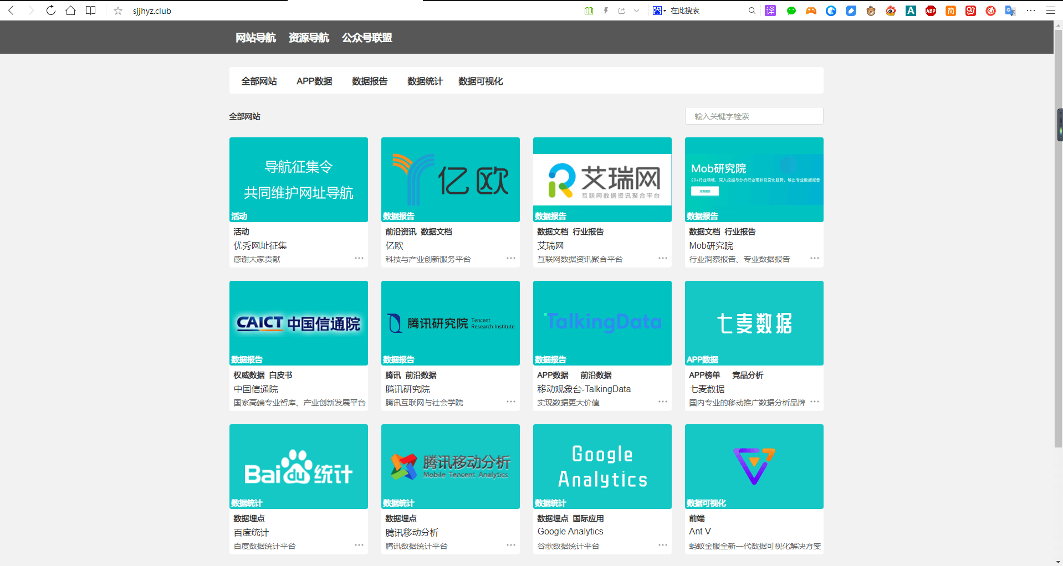
Task: Expand more options on 优秀网址征集 card
Action: point(359,258)
